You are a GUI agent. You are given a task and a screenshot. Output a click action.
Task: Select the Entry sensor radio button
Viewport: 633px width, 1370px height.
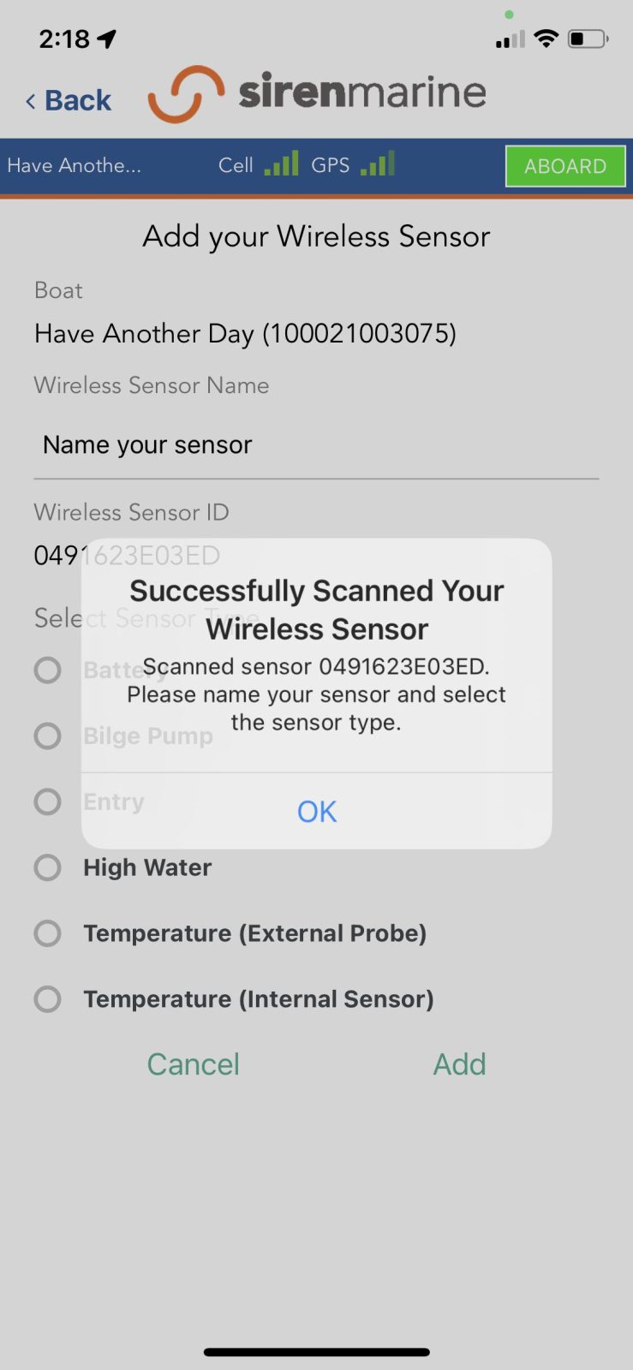click(x=48, y=801)
